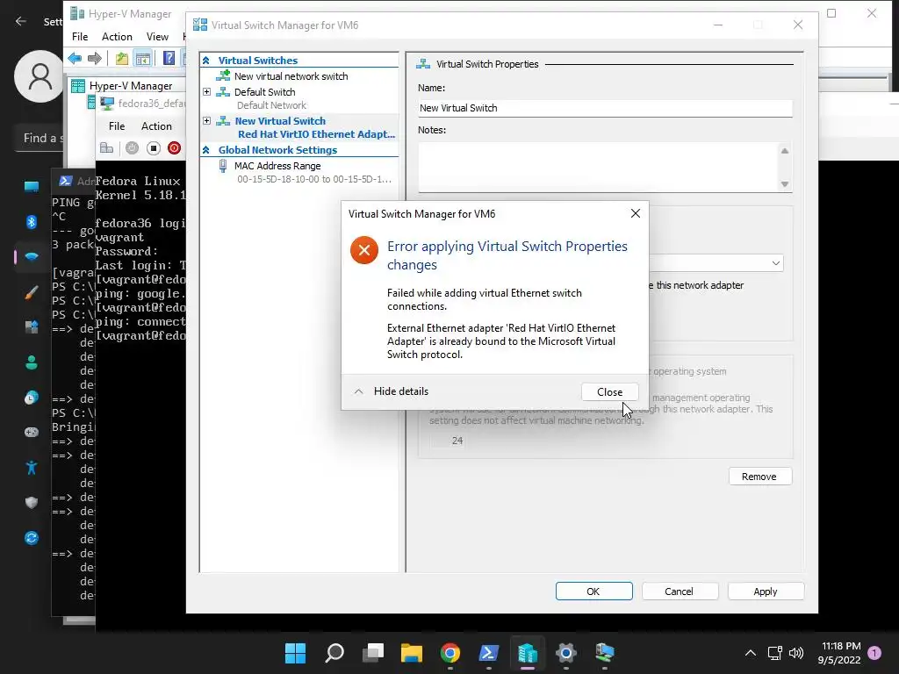Click Notes scrollbar down arrow
Screen dimensions: 899x674
pos(785,184)
